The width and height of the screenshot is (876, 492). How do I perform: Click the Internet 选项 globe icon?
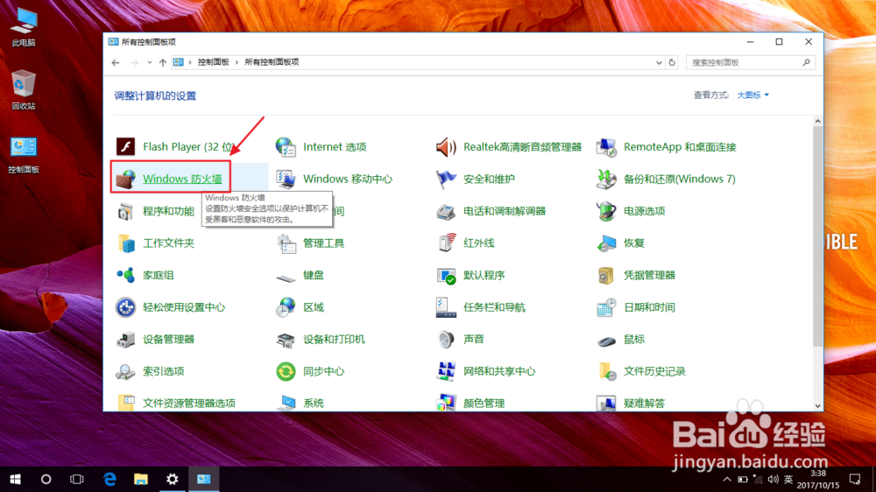pos(286,147)
